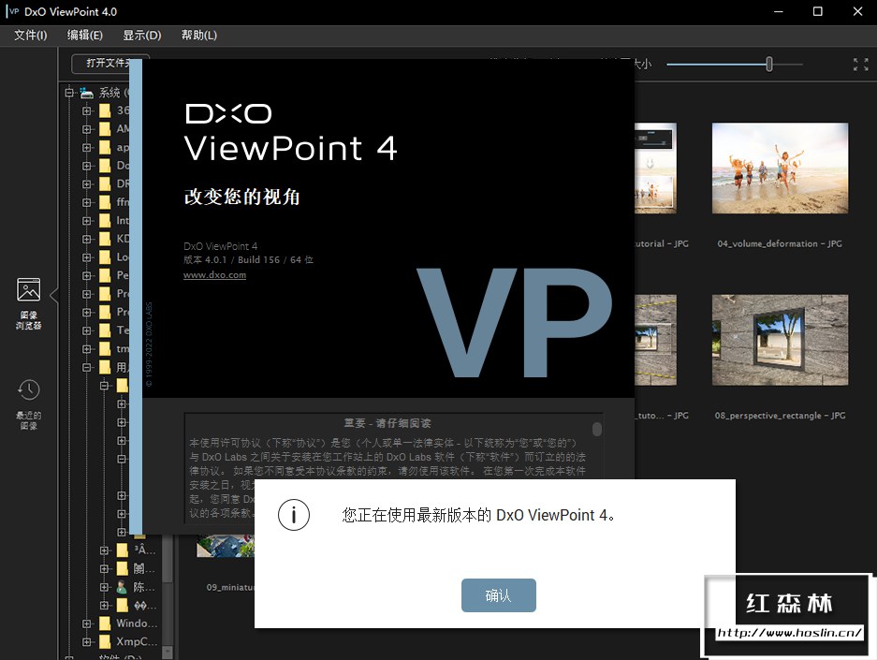
Task: Expand the 'XmpC...' folder node
Action: (87, 642)
